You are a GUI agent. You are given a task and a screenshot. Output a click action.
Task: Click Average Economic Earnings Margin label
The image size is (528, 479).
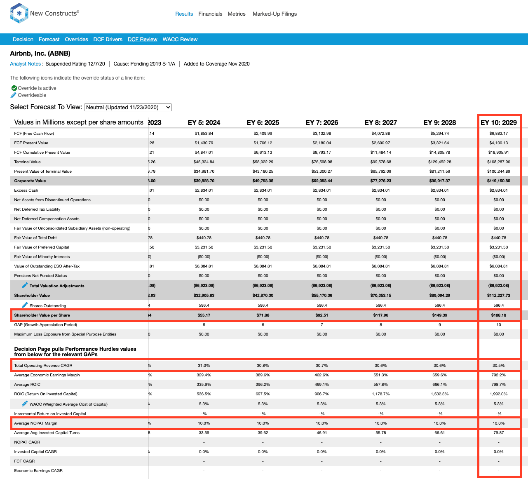47,375
